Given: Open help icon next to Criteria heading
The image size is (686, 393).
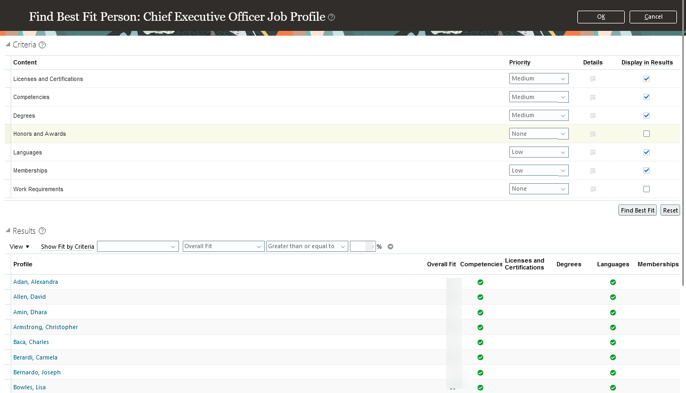Looking at the screenshot, I should 43,45.
